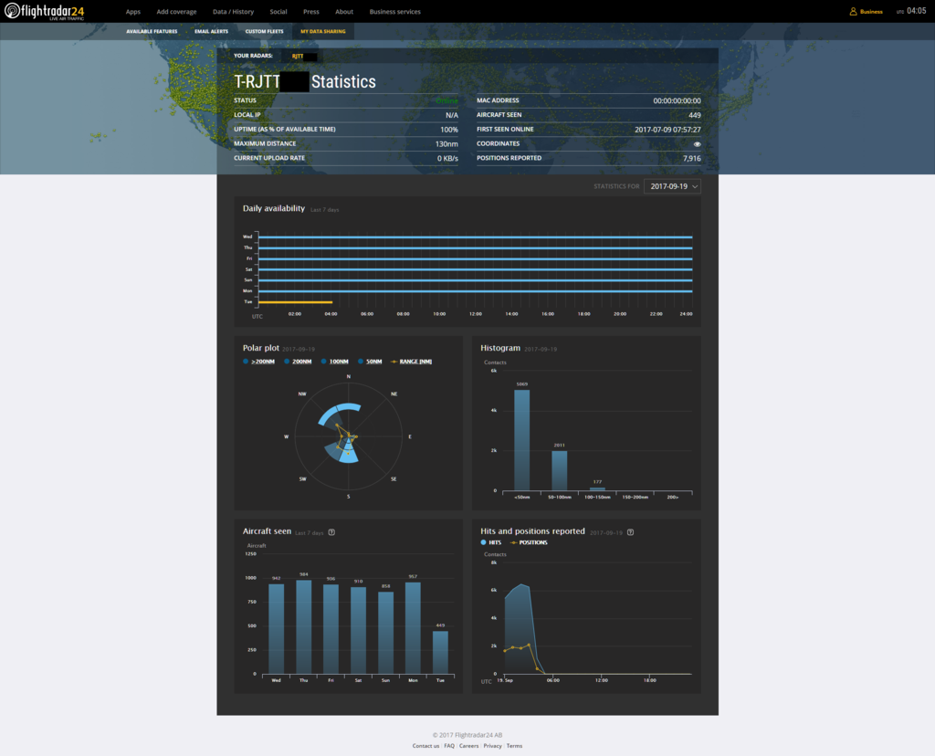This screenshot has height=756, width=935.
Task: Open the statistics date dropdown 2017-09-19
Action: coord(672,186)
